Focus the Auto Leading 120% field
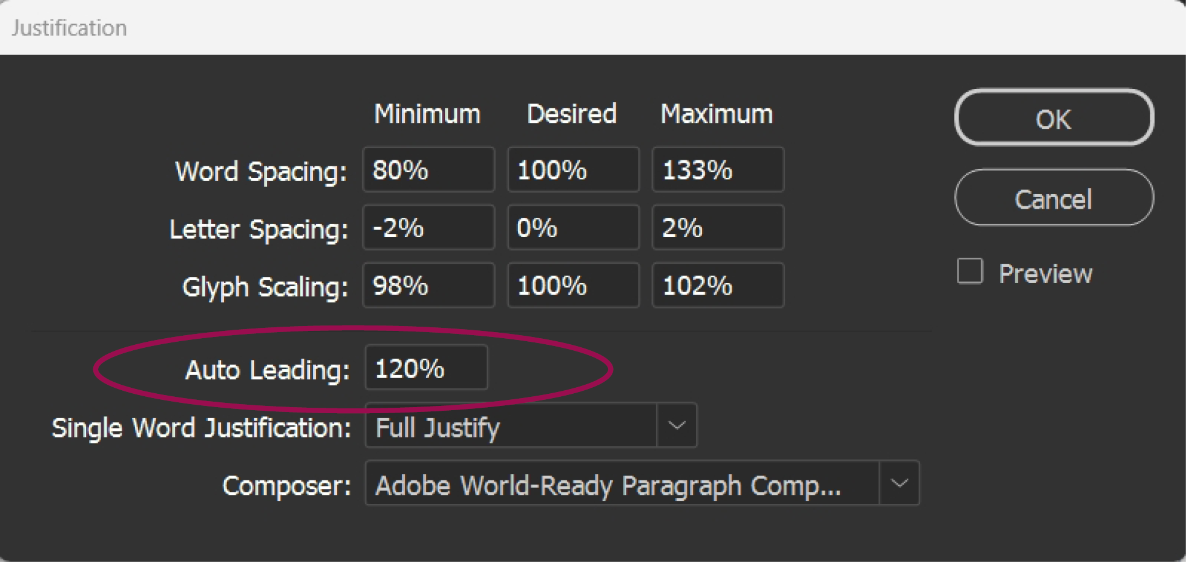 tap(426, 367)
